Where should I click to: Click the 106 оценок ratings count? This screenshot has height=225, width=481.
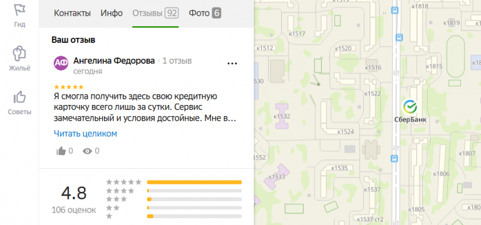tap(74, 210)
